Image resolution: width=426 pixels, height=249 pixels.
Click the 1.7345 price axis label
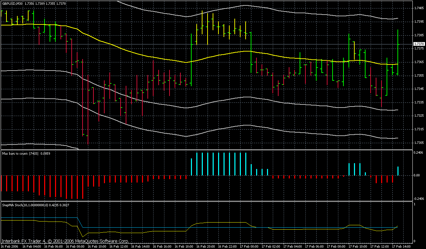(419, 89)
